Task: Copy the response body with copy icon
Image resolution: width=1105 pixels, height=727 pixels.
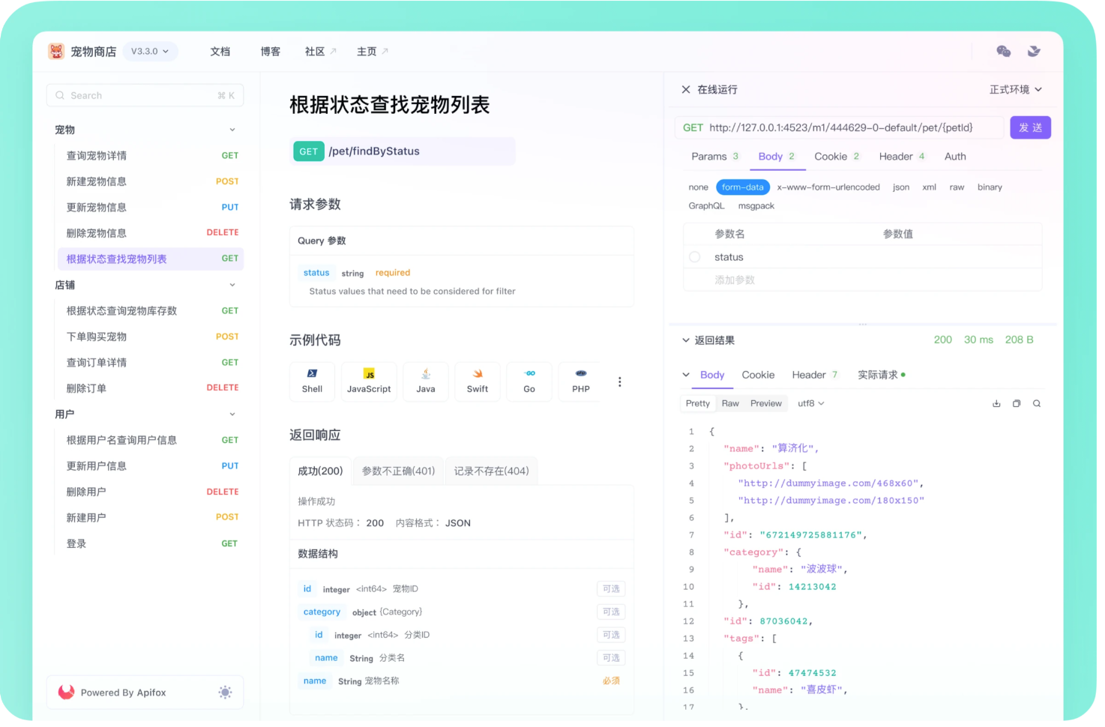Action: (x=1017, y=403)
